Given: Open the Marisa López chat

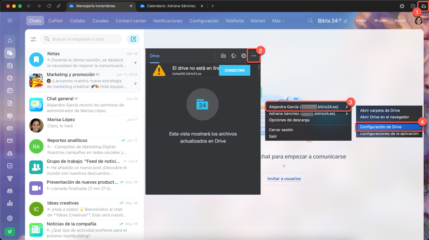Looking at the screenshot, I should pos(84,126).
